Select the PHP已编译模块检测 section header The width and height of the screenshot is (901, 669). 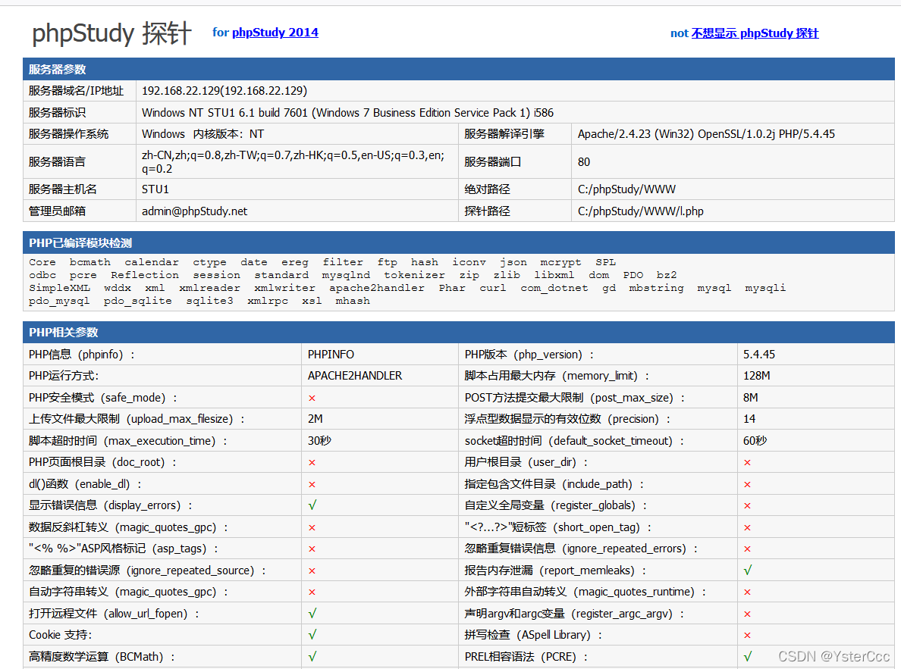coord(459,242)
